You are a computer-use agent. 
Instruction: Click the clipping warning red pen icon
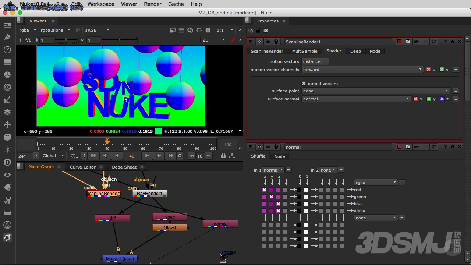click(x=232, y=40)
